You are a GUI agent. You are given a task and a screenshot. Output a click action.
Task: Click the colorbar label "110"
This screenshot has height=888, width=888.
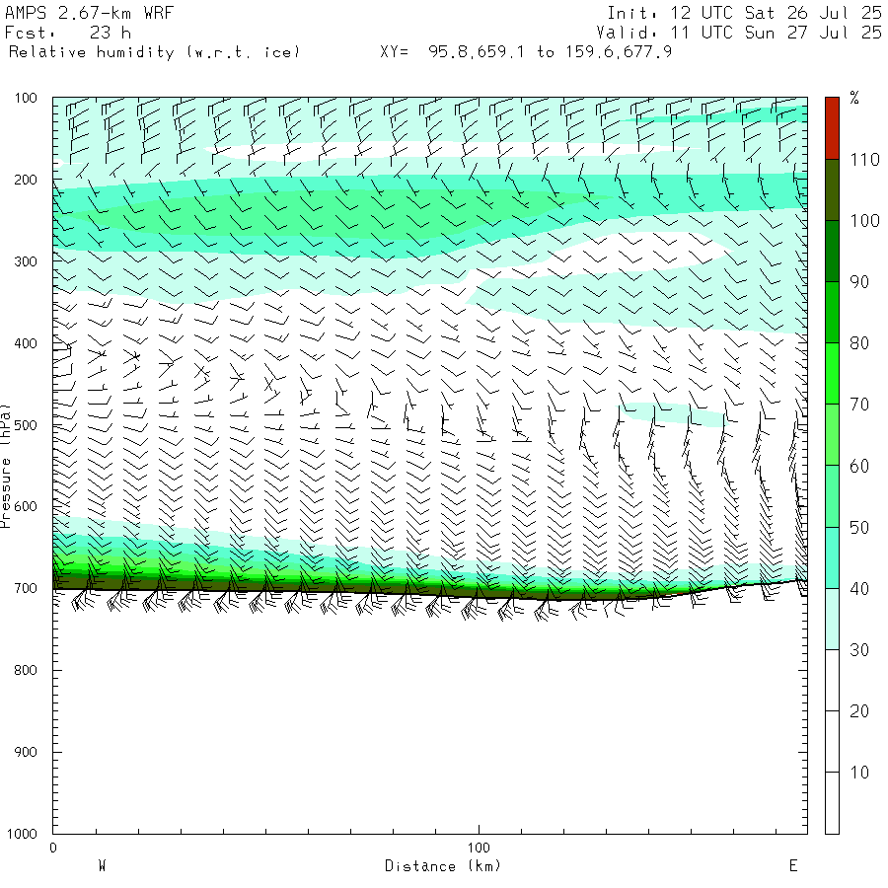click(x=864, y=160)
